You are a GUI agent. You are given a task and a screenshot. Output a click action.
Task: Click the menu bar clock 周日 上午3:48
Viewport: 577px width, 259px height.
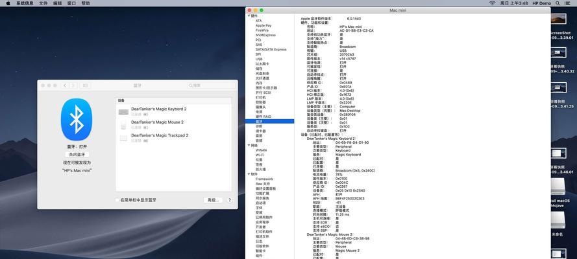514,3
